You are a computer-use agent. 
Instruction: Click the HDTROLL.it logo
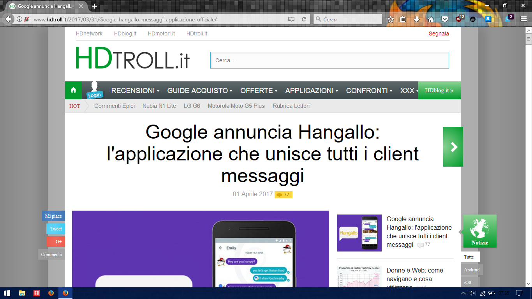(133, 58)
